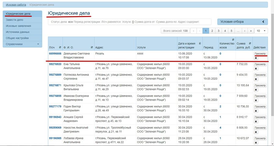Image resolution: width=274 pixels, height=146 pixels.
Task: Open account number 99276889
Action: (55, 75)
